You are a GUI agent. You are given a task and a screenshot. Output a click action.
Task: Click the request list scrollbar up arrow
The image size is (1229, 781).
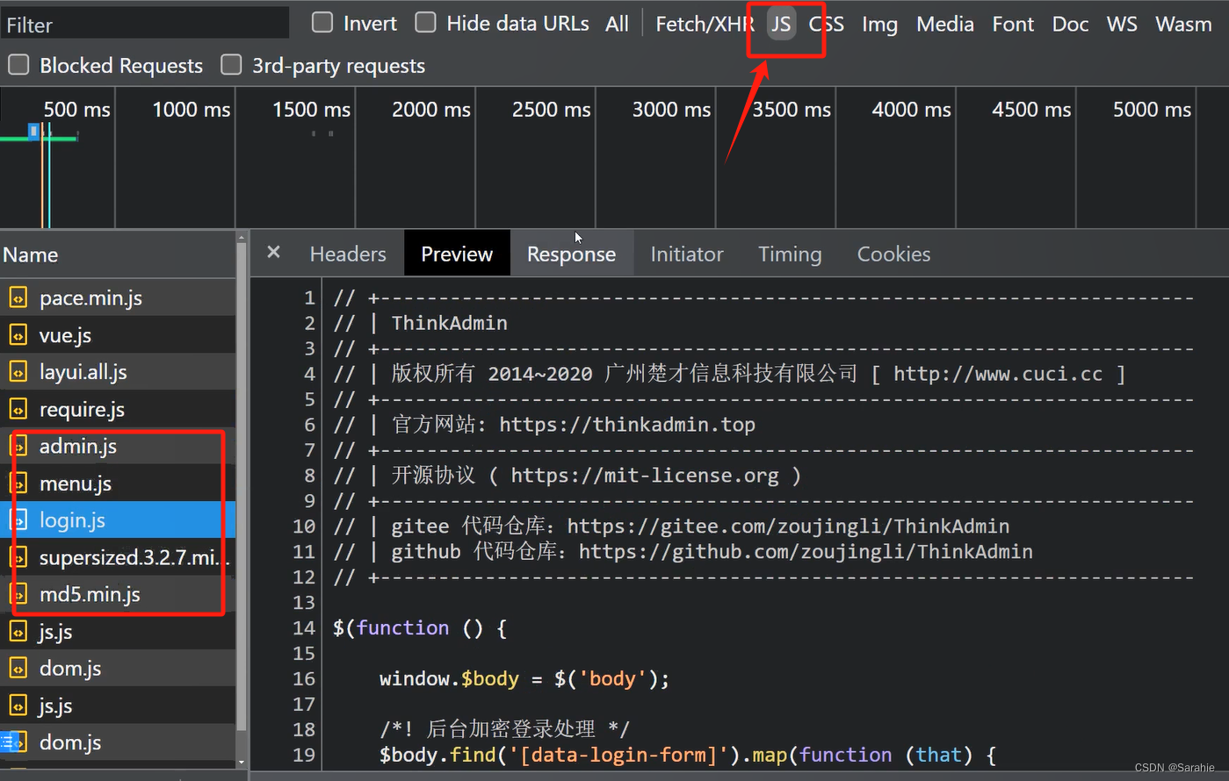(x=242, y=238)
